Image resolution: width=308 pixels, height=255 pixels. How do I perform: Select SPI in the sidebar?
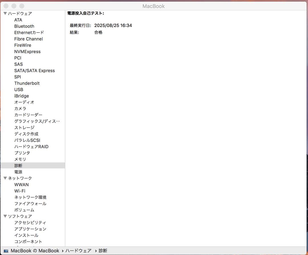coord(17,77)
